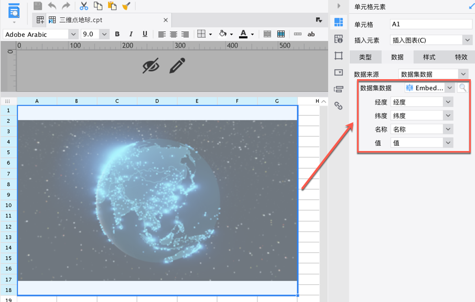The width and height of the screenshot is (475, 302).
Task: Switch to the 样式 tab
Action: click(x=429, y=57)
